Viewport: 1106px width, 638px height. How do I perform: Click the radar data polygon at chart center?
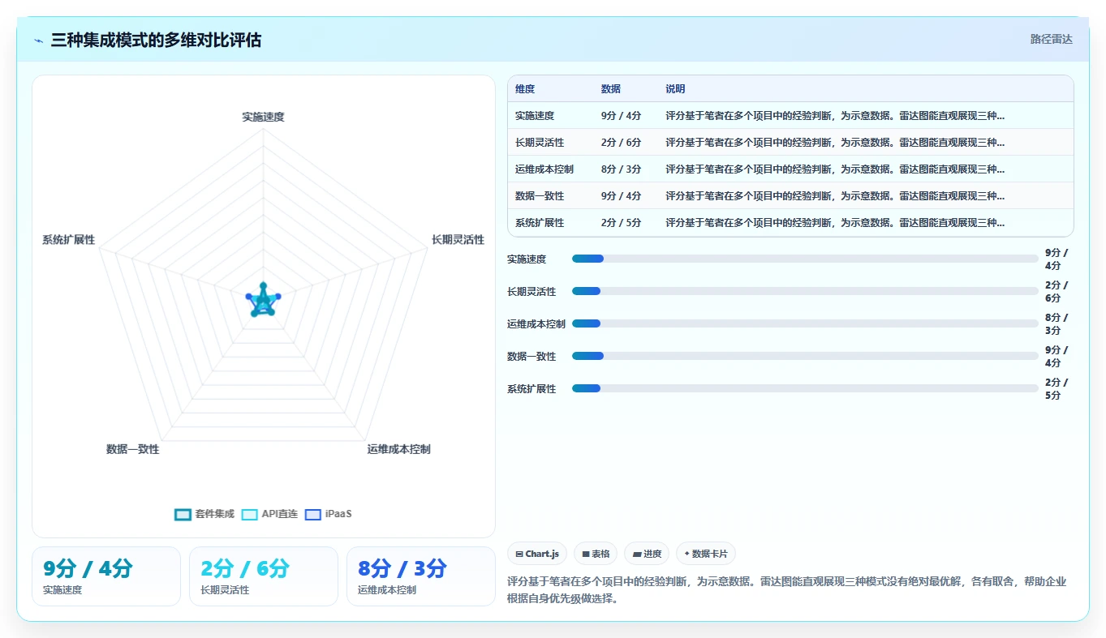coord(263,301)
